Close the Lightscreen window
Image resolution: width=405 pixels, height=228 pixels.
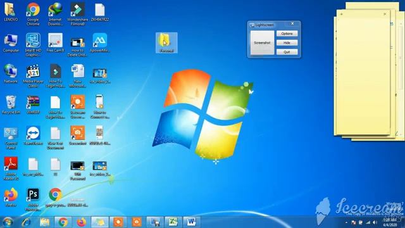click(292, 23)
